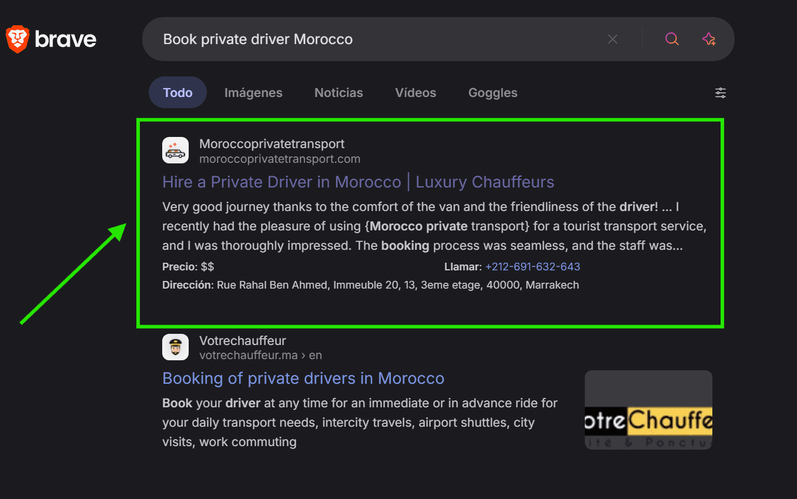Click the Brave lion logo
Viewport: 797px width, 499px height.
click(18, 39)
